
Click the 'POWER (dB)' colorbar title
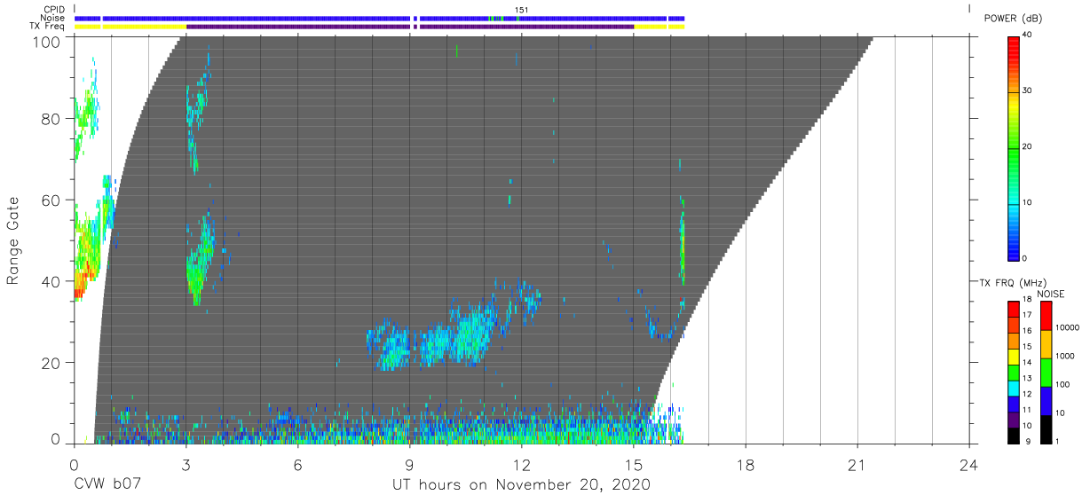[1013, 19]
